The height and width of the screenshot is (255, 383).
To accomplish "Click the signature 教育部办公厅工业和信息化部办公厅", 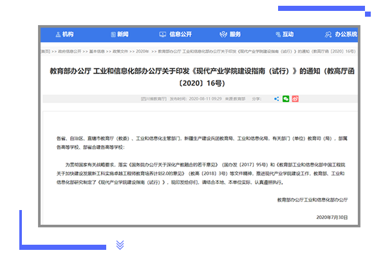I will point(312,200).
